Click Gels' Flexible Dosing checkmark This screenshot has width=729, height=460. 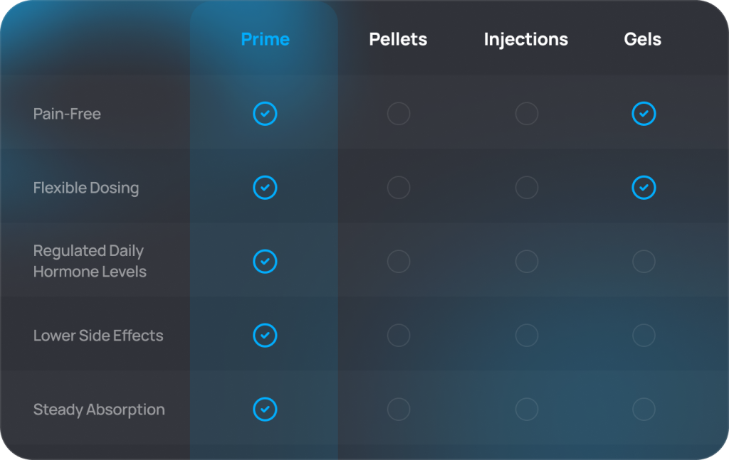(x=644, y=188)
